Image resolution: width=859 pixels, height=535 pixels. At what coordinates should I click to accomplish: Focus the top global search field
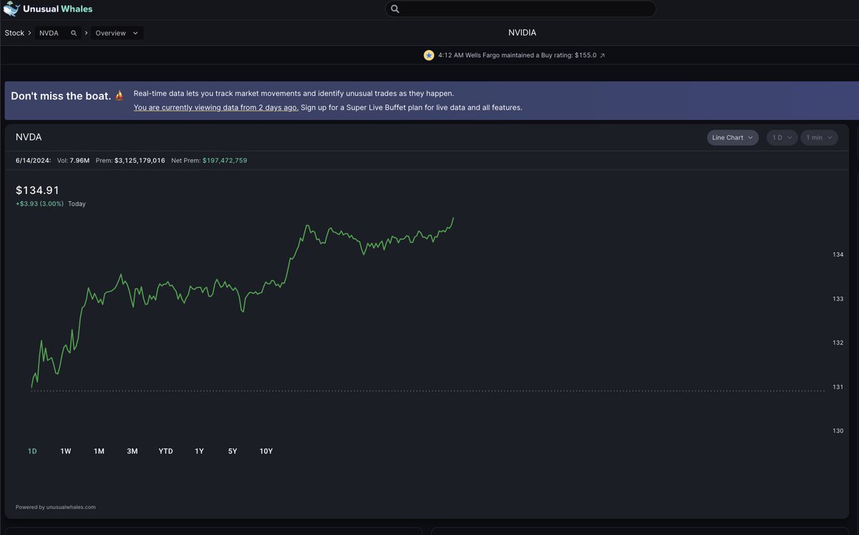pos(520,9)
